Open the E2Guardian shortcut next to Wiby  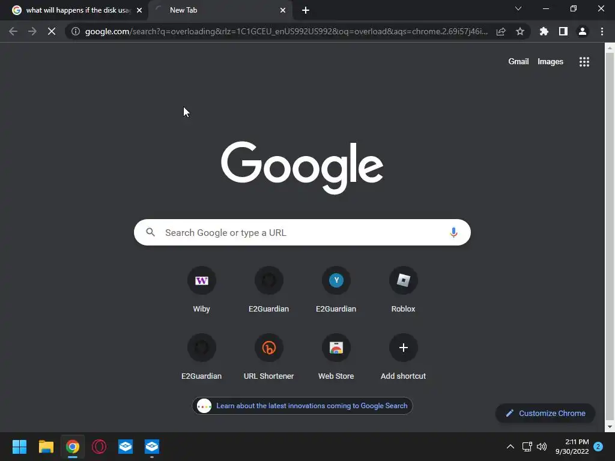point(268,291)
